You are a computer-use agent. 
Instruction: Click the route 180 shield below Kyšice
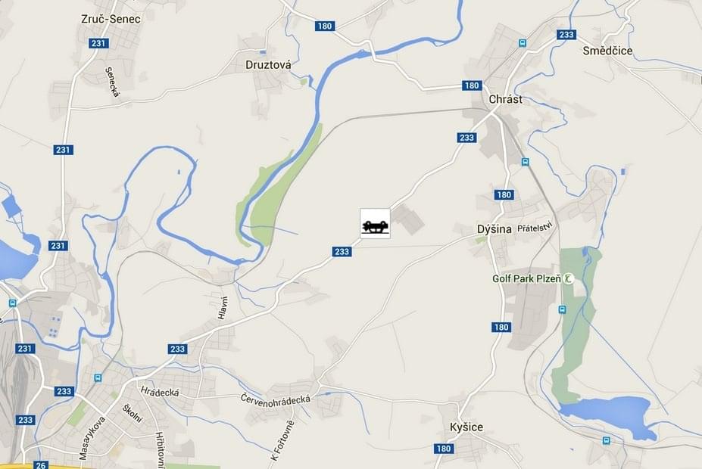point(443,449)
